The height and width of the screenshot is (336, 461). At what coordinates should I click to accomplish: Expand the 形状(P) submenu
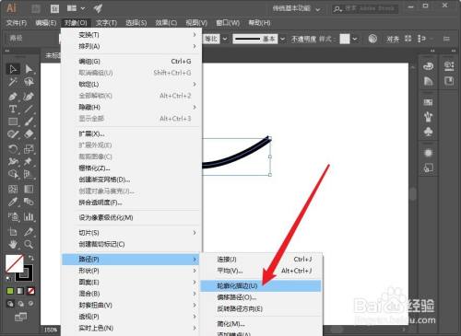131,271
